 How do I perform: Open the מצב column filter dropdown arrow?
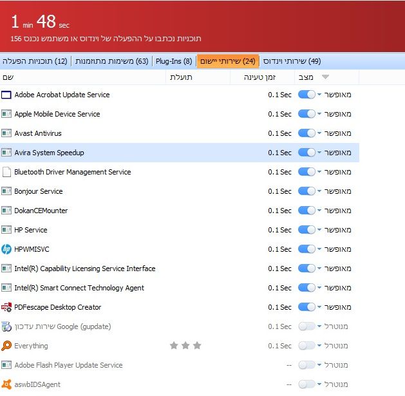coord(325,77)
